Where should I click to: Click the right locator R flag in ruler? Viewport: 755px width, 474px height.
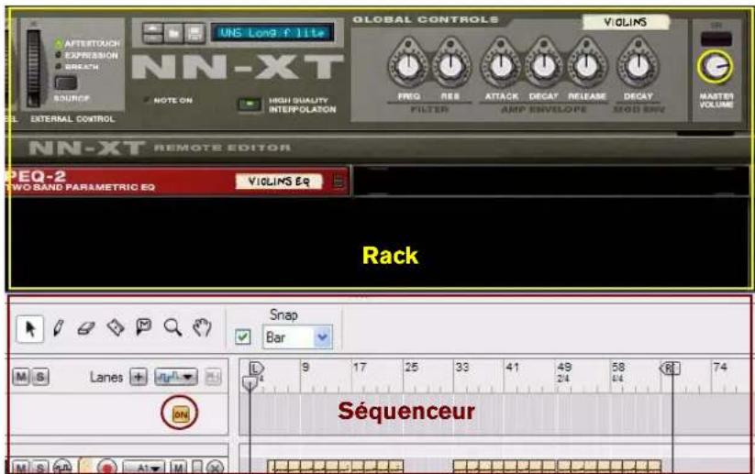click(669, 369)
